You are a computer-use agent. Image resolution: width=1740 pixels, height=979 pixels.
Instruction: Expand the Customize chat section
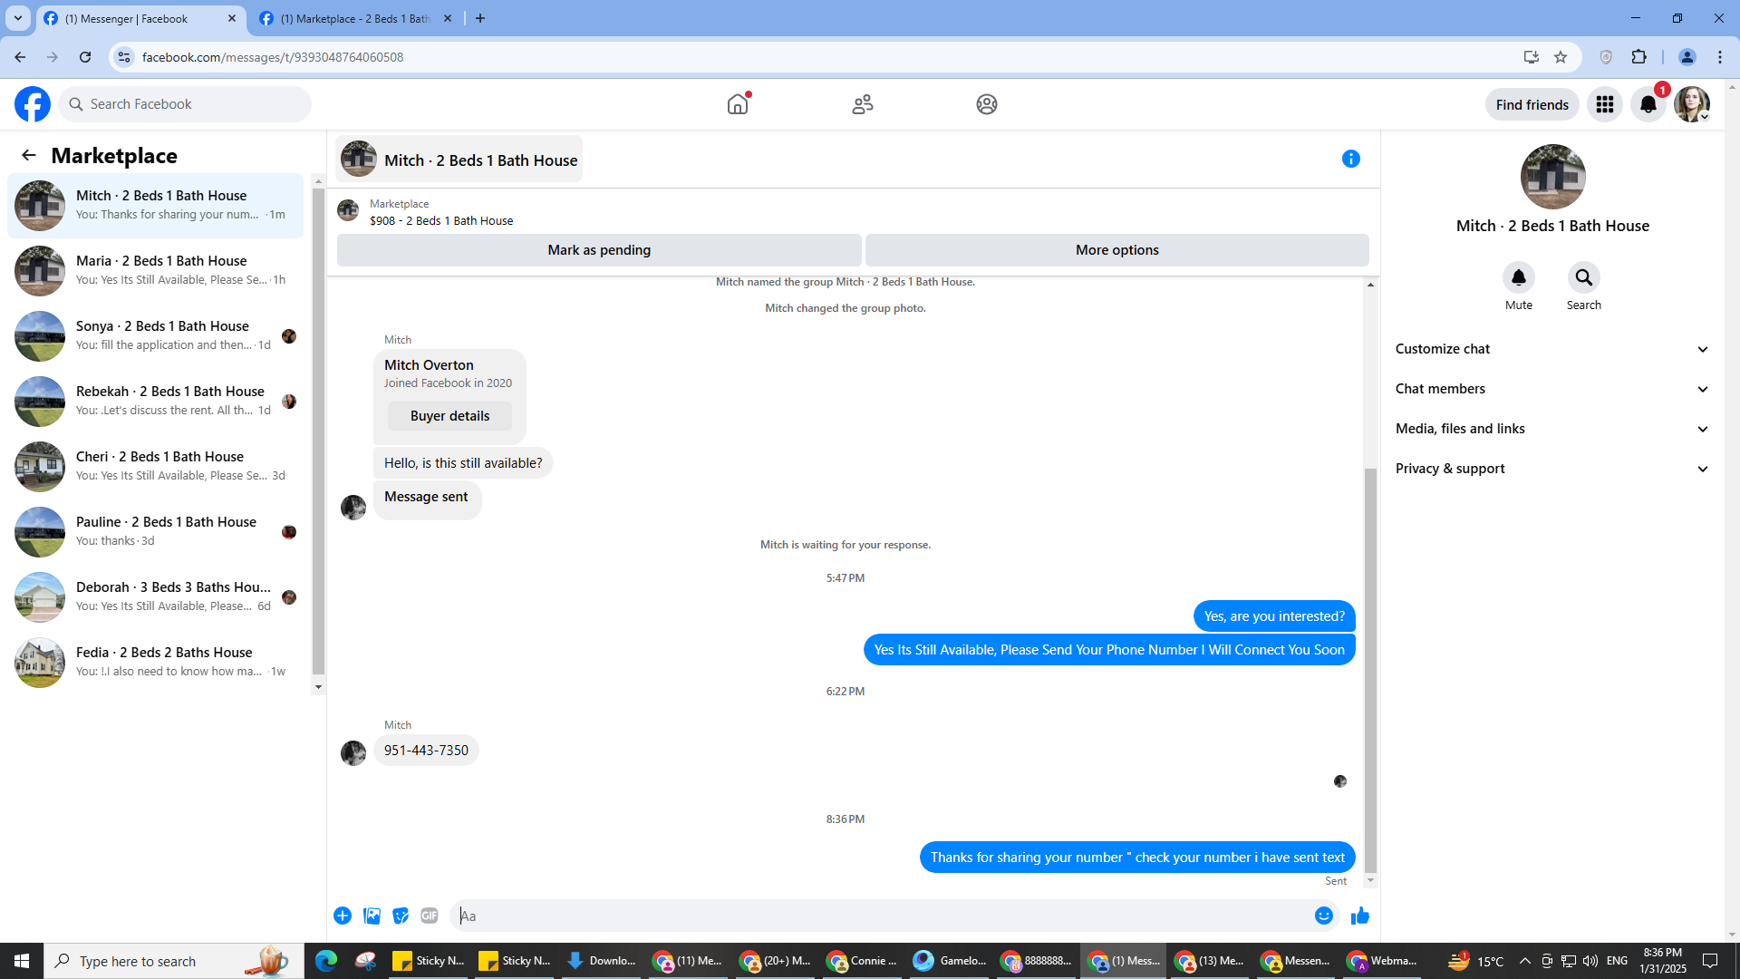(1552, 349)
